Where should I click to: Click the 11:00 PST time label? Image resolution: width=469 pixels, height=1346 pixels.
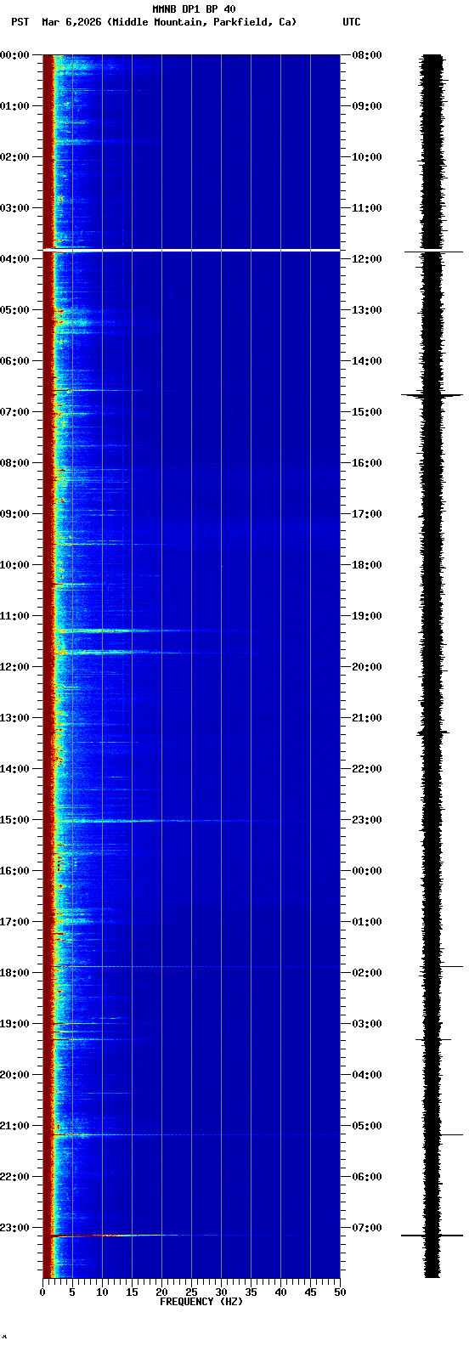tap(15, 616)
